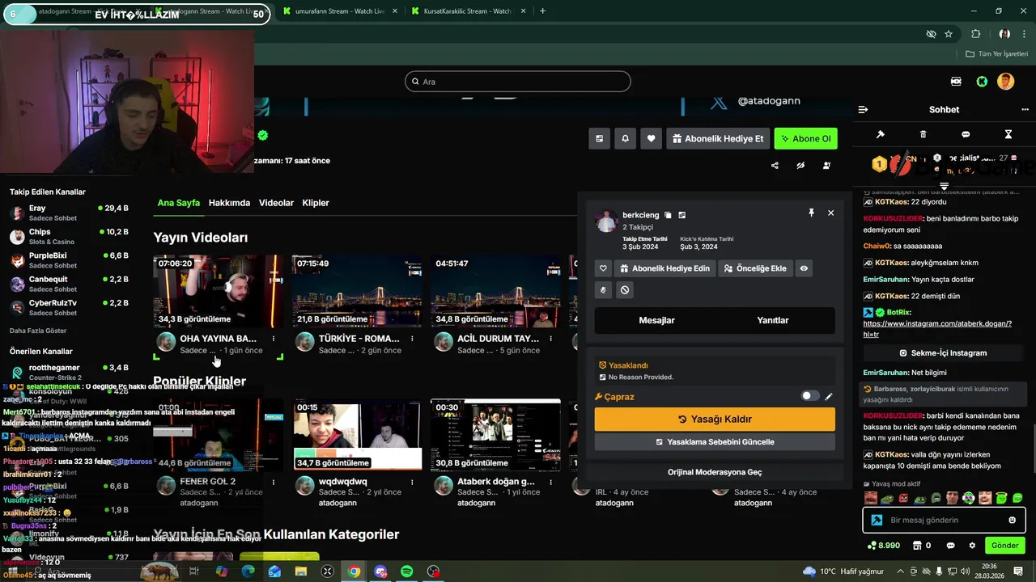Follow channel with the heart button
This screenshot has height=582, width=1036.
click(x=651, y=138)
